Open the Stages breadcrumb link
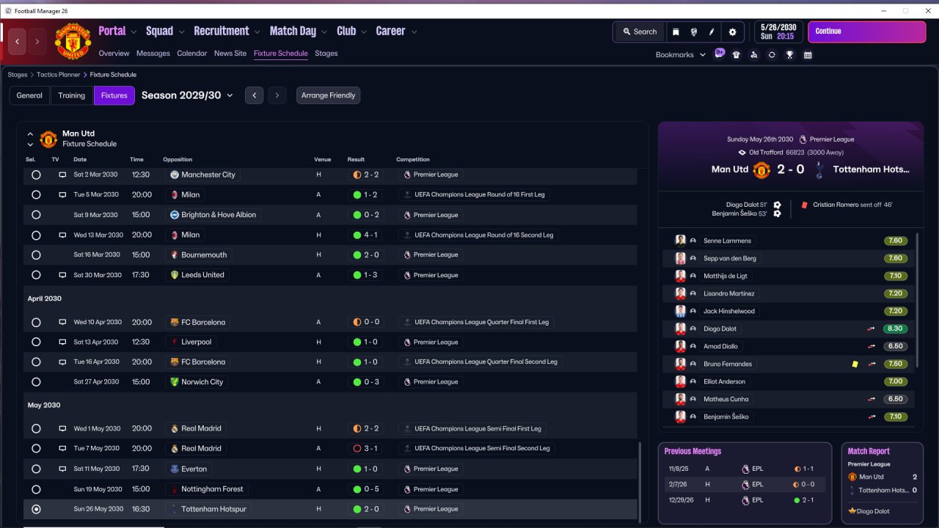This screenshot has width=939, height=528. coord(18,75)
